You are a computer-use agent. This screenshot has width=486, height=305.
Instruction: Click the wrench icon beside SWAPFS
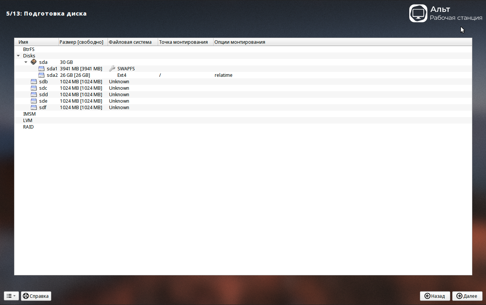112,69
